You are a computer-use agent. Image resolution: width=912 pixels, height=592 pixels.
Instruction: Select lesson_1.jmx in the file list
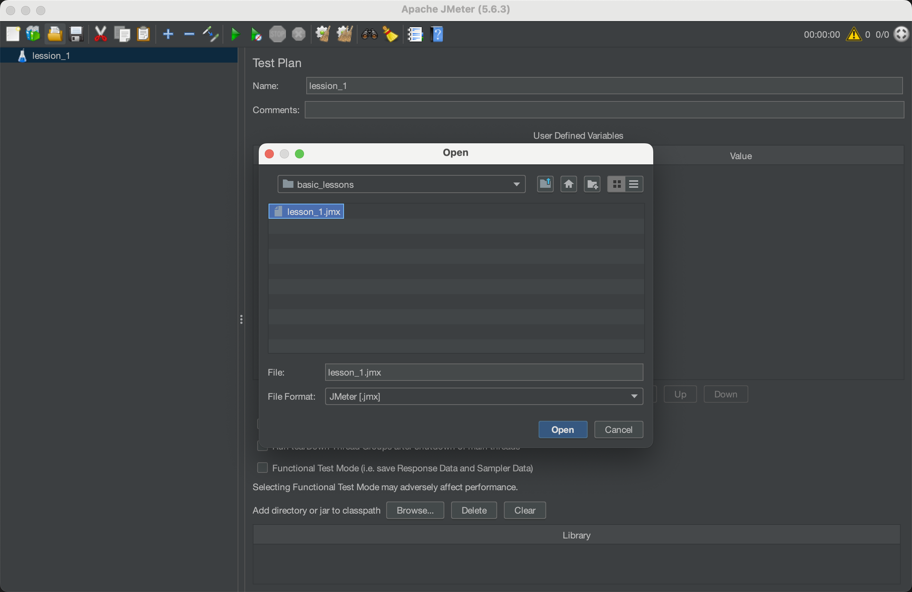[306, 212]
